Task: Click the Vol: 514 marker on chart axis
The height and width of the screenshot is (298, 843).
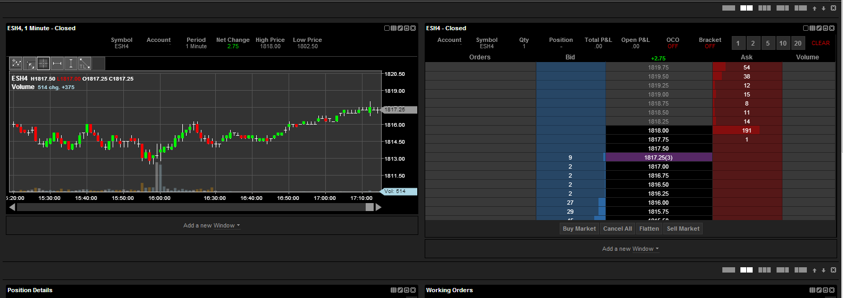Action: (400, 191)
